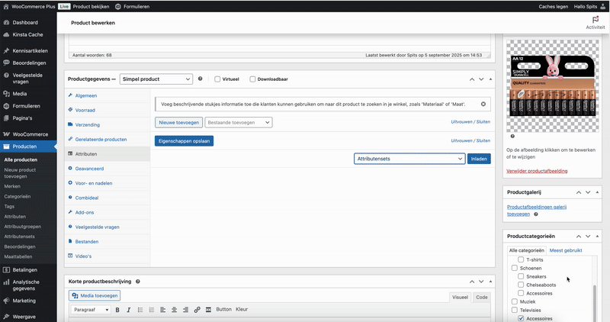Dismiss the attribute info notice
Image resolution: width=610 pixels, height=322 pixels.
click(x=483, y=104)
